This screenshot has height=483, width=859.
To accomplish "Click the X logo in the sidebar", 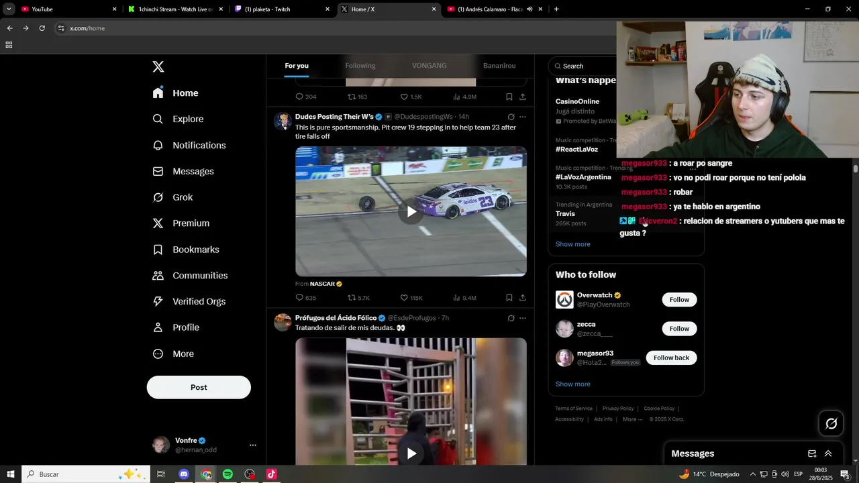I will (158, 66).
